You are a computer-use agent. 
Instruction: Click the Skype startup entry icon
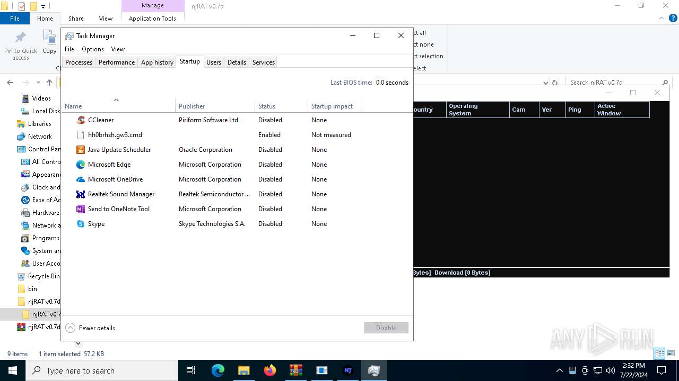81,224
